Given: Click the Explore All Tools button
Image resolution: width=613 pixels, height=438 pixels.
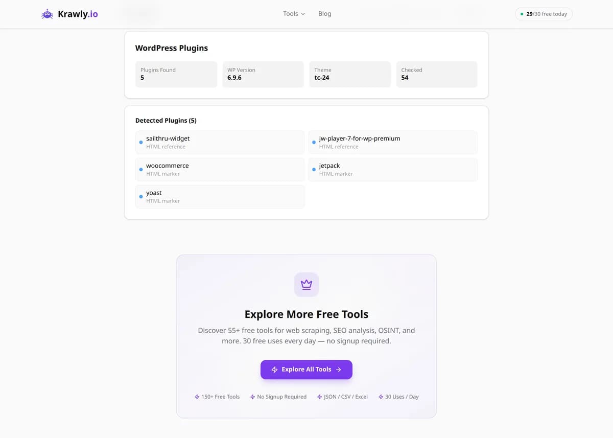Looking at the screenshot, I should coord(306,370).
